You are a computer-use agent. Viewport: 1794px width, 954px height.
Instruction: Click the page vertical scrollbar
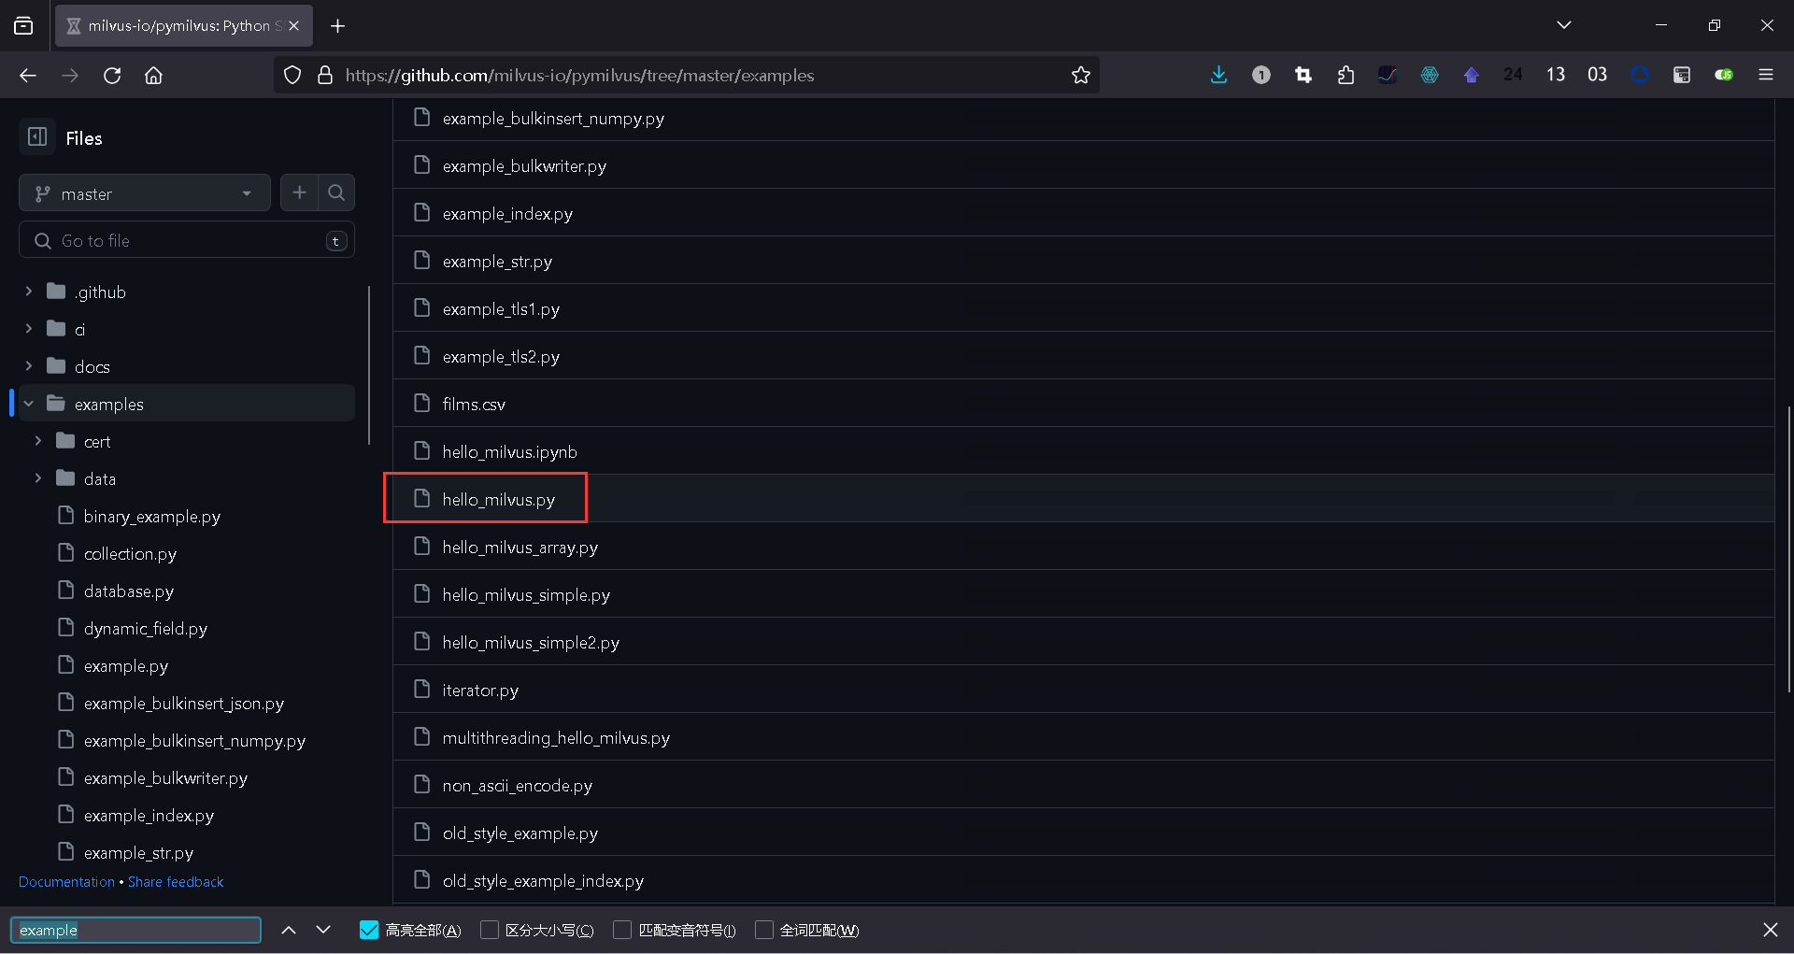pos(1788,549)
